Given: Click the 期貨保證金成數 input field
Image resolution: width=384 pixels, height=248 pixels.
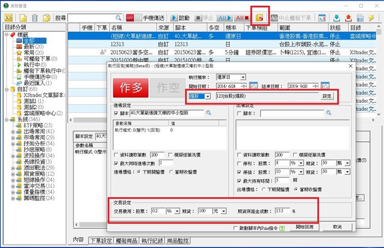Looking at the screenshot, I should coord(283,211).
